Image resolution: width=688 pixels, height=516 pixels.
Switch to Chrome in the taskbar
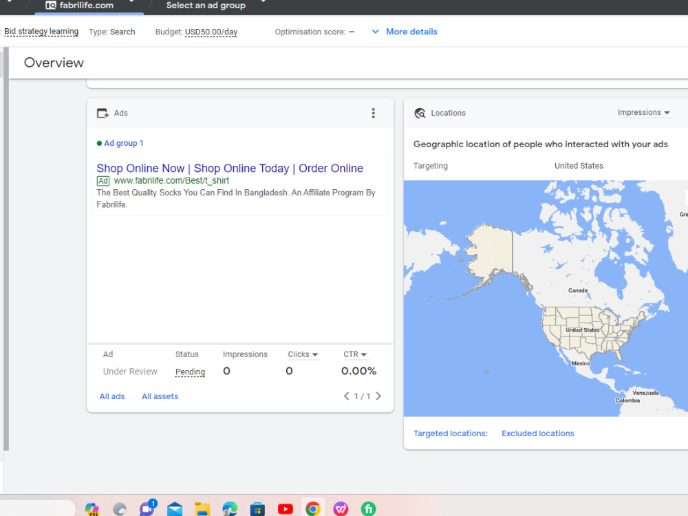pyautogui.click(x=313, y=509)
